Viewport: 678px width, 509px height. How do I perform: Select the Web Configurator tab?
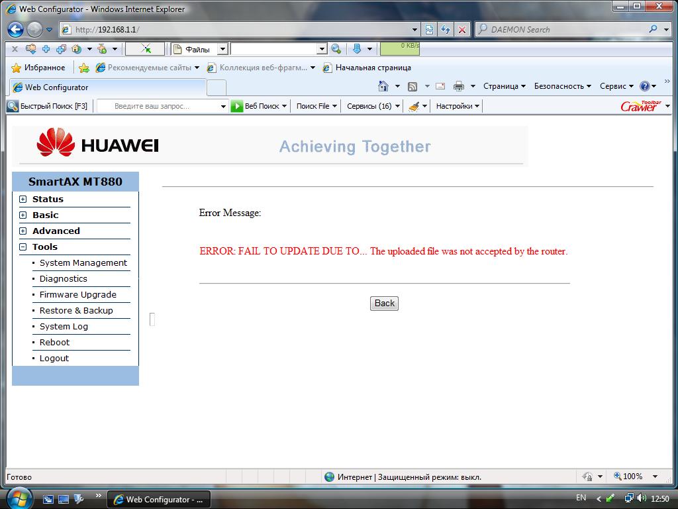click(x=107, y=87)
